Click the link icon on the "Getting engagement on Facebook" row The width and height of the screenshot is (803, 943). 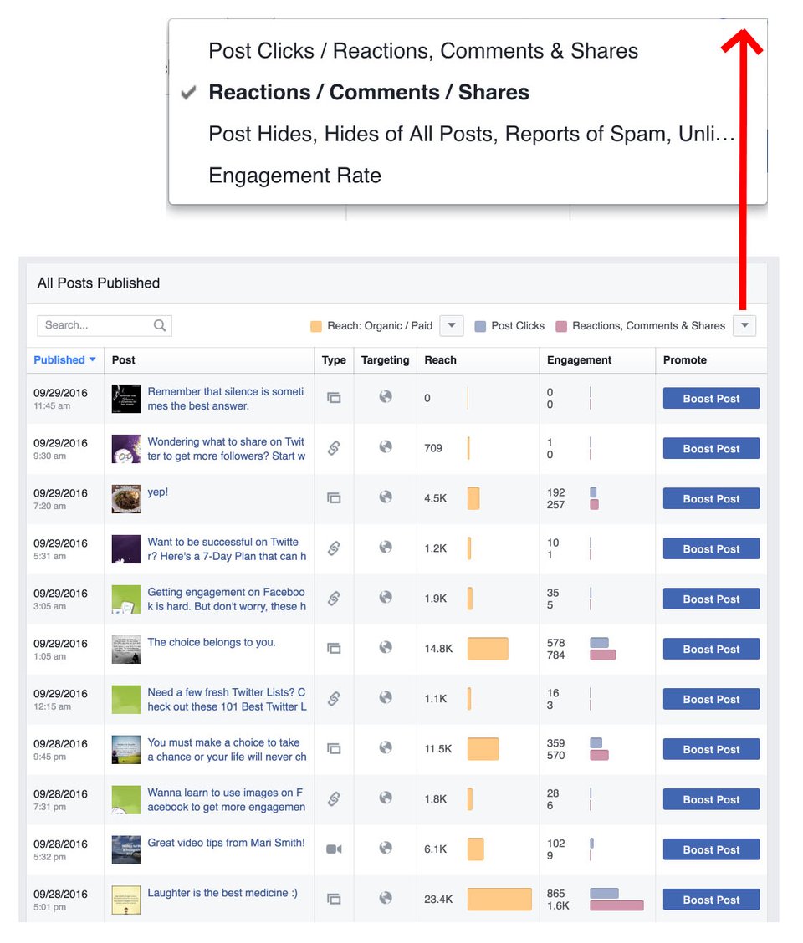(x=335, y=598)
